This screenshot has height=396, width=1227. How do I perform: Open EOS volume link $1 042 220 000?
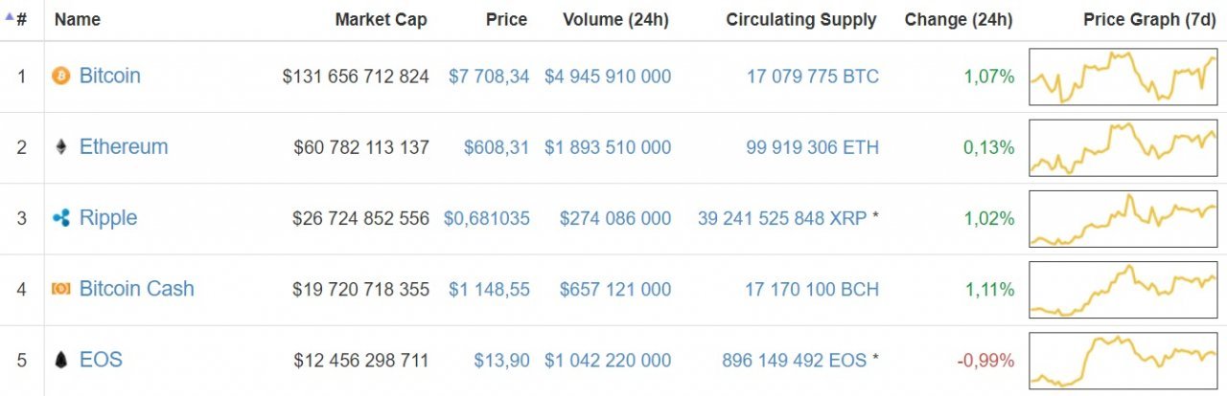tap(608, 361)
